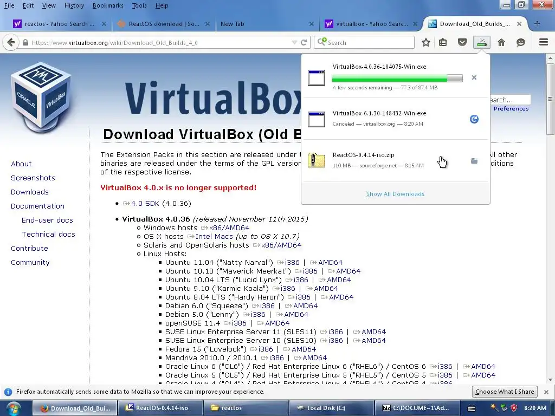Click the Pocket icon in toolbar
Image resolution: width=555 pixels, height=416 pixels.
click(x=462, y=42)
